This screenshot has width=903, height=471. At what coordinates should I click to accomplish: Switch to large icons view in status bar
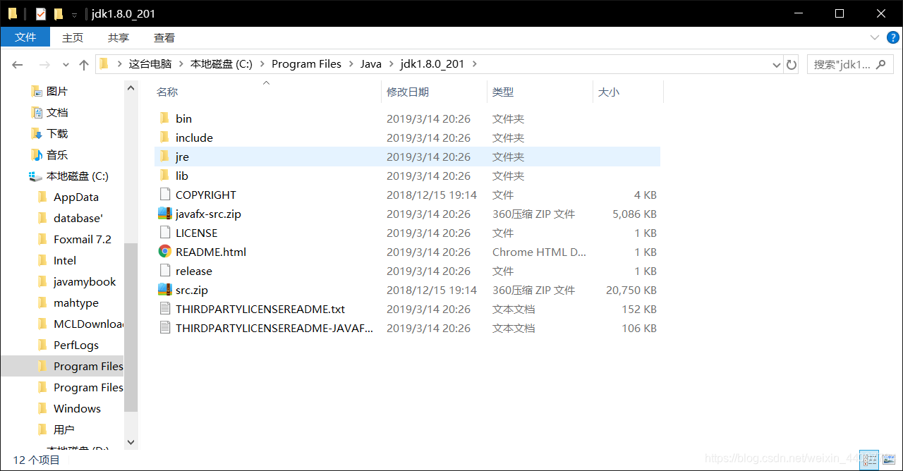tap(888, 460)
